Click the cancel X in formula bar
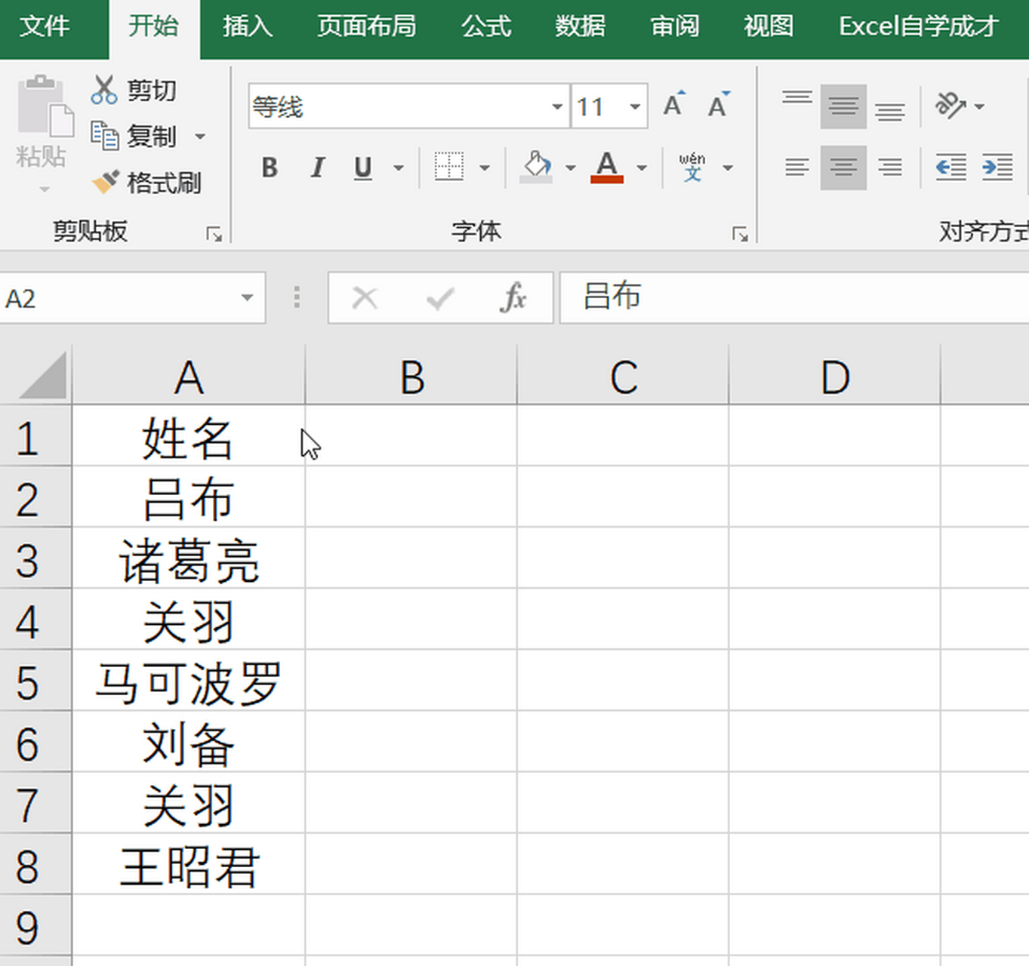The image size is (1029, 966). click(365, 298)
